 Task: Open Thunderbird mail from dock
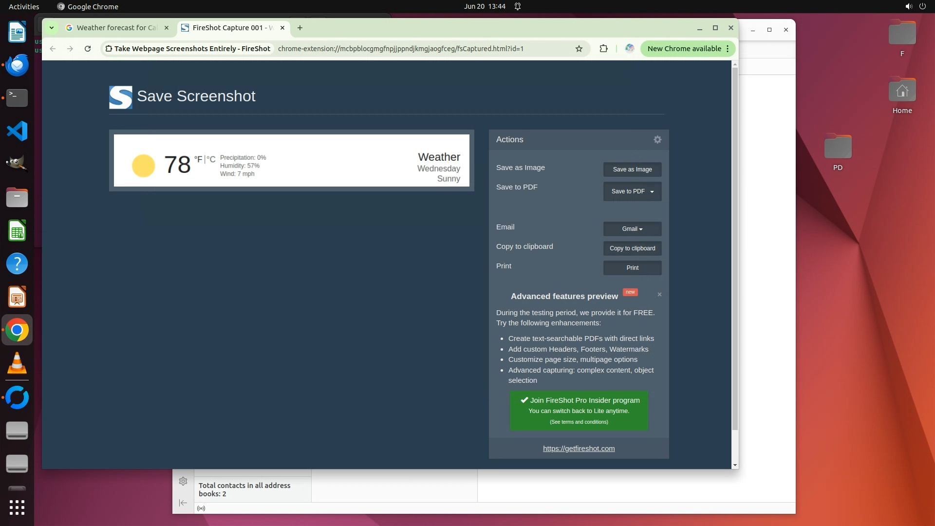17,65
